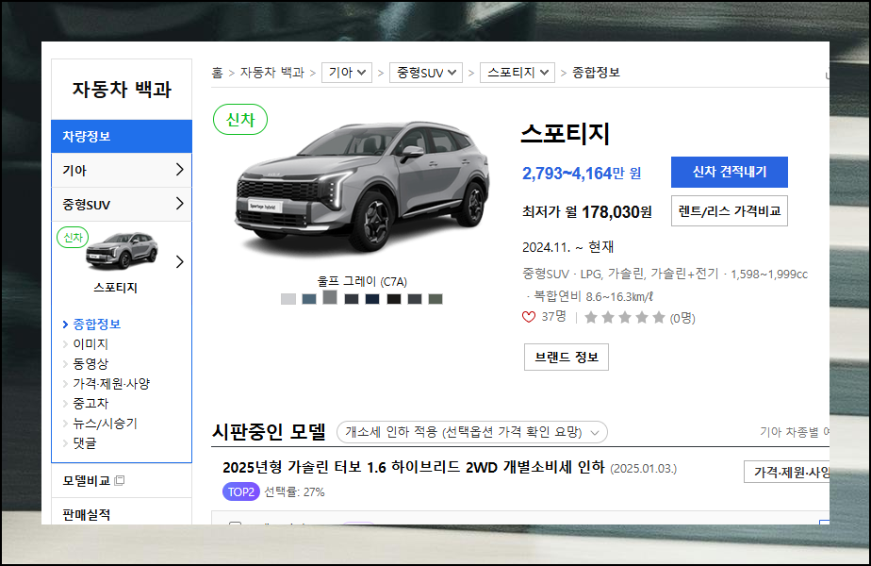Click the green 신차 badge above main car image
Image resolution: width=871 pixels, height=566 pixels.
coord(240,120)
